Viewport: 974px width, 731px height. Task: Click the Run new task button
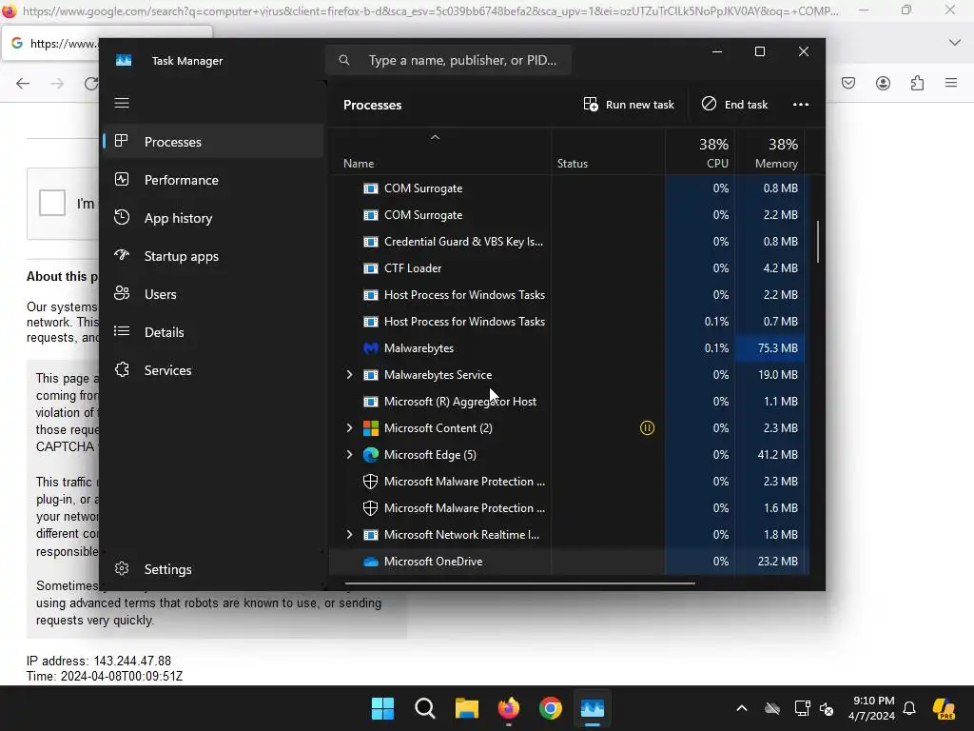629,105
